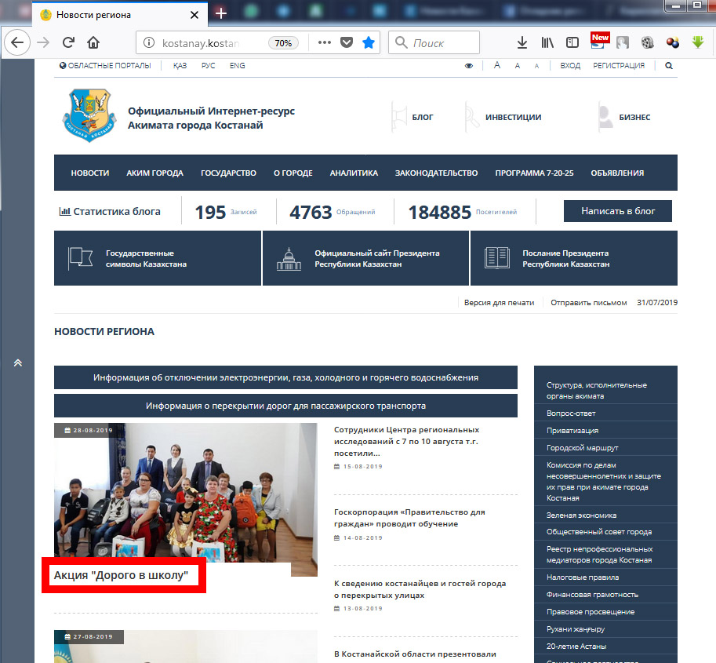Open Финансовая грамотность sidebar item

tap(592, 595)
